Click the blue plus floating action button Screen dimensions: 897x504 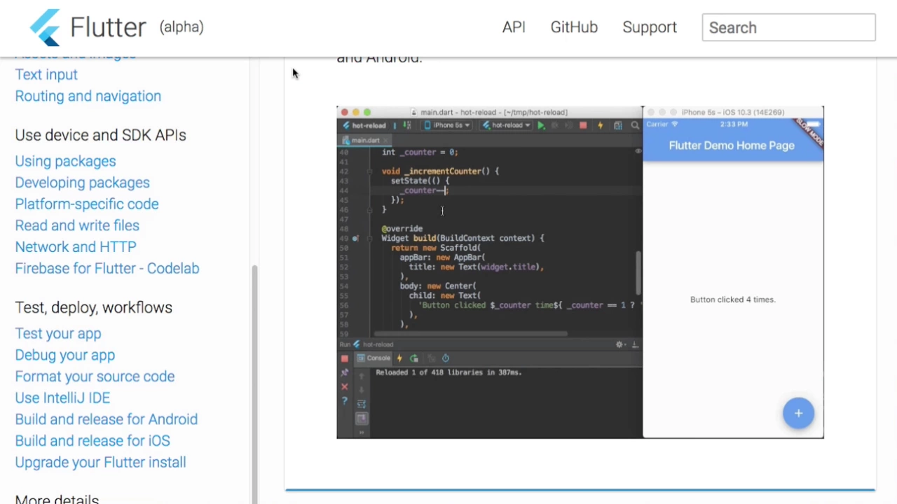tap(798, 413)
